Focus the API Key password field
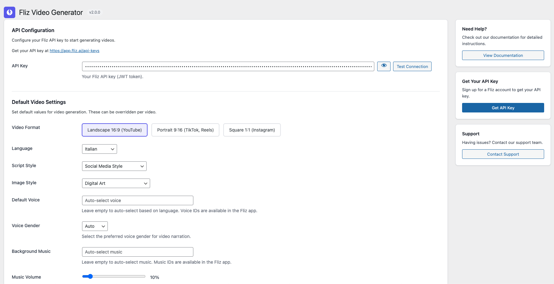This screenshot has width=554, height=284. pos(228,66)
